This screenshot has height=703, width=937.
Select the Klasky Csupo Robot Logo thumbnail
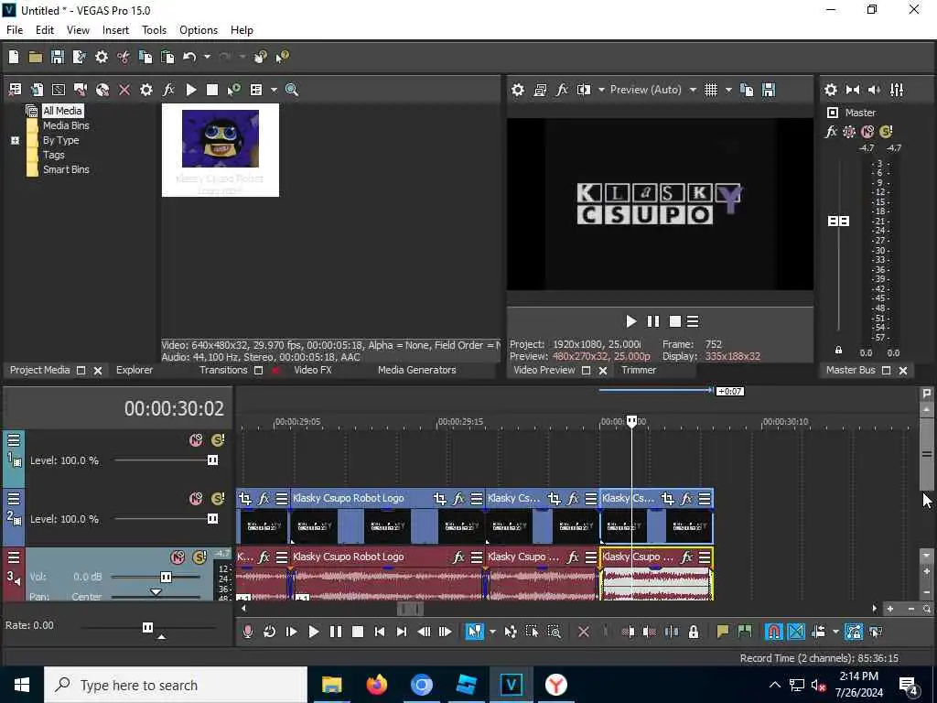point(220,149)
